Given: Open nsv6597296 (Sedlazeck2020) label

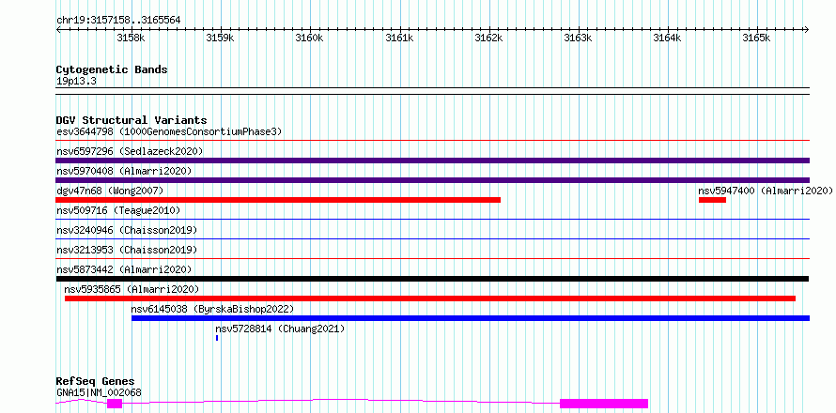Looking at the screenshot, I should click(130, 151).
